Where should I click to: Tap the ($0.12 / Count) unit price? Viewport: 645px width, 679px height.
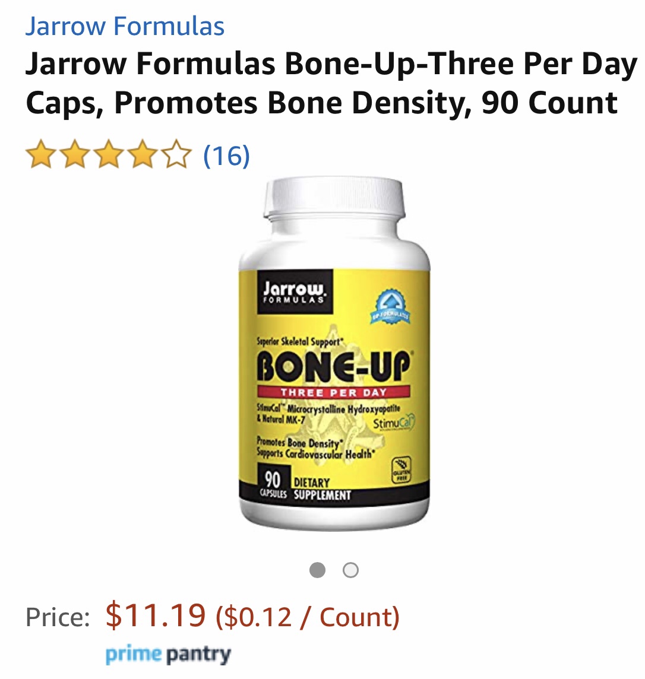(x=308, y=617)
